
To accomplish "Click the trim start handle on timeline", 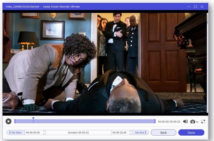I will point(15,121).
